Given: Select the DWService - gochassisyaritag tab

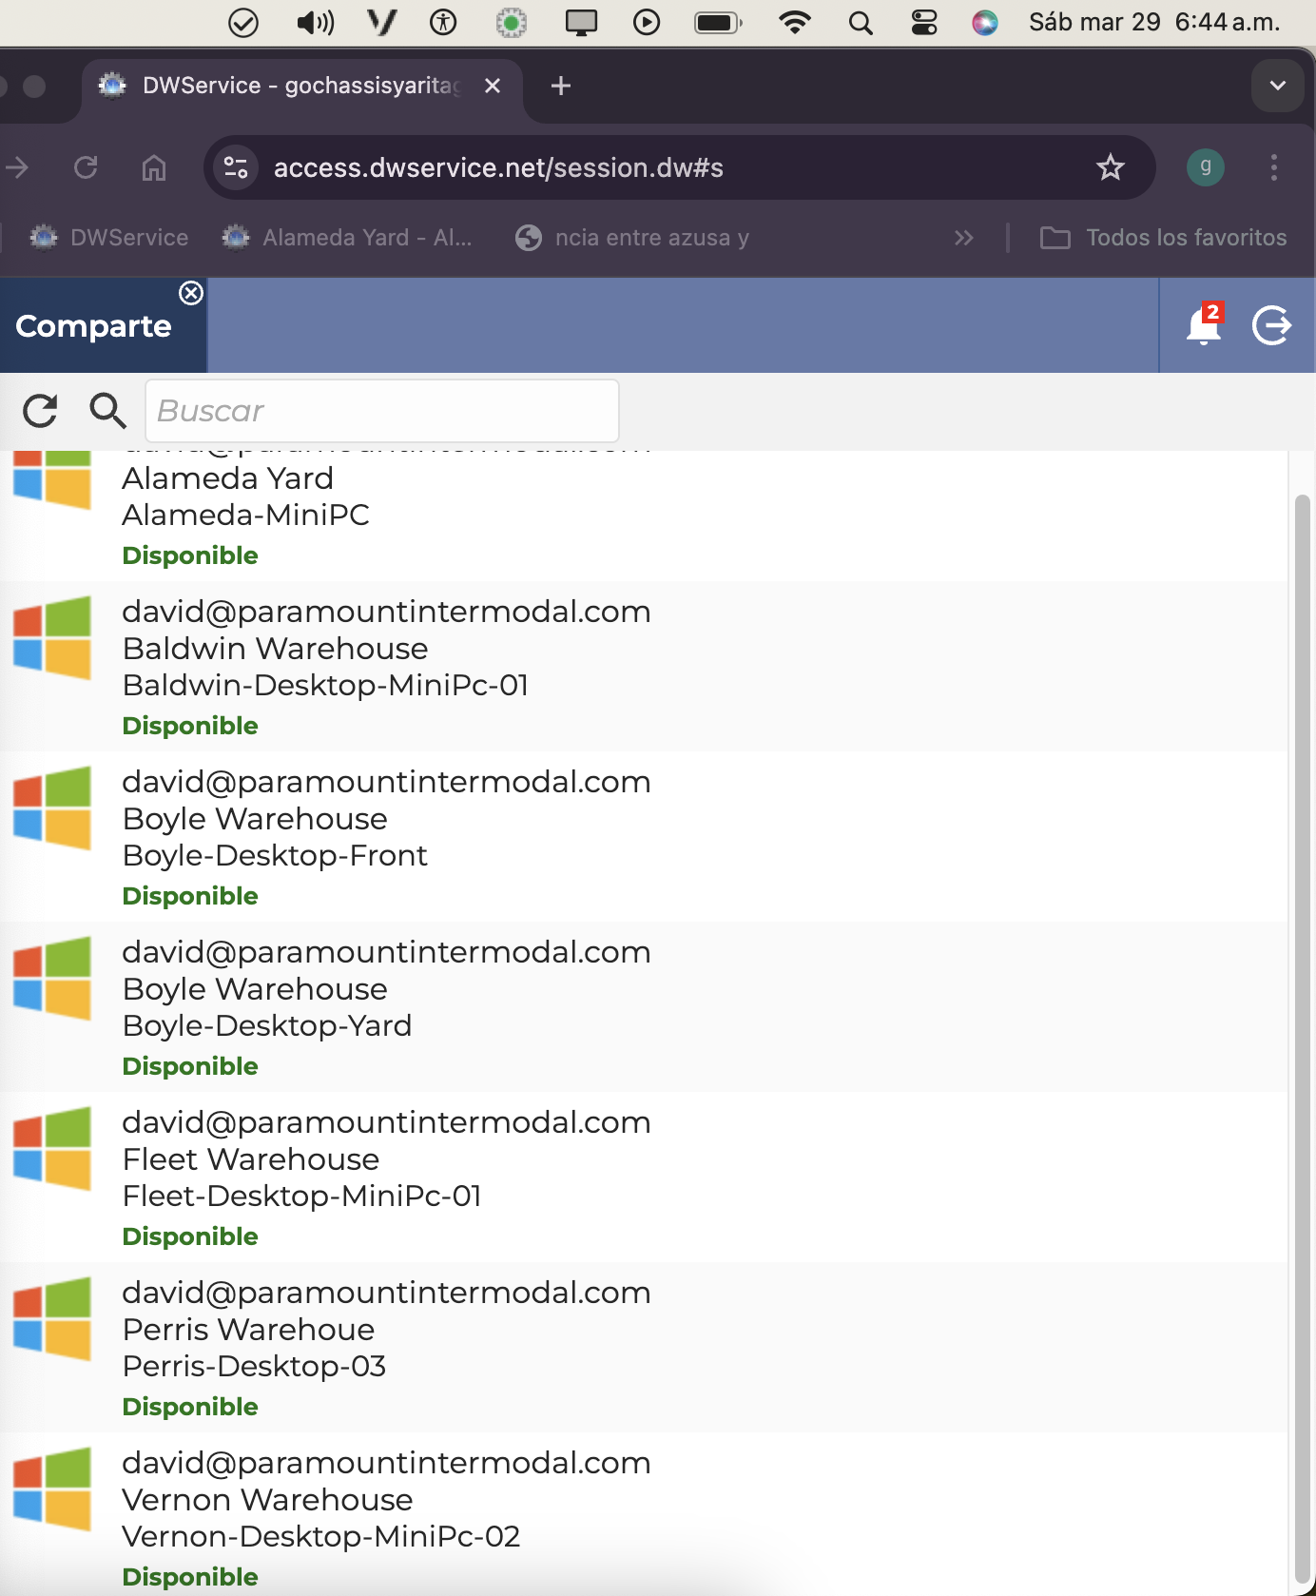Looking at the screenshot, I should click(300, 86).
